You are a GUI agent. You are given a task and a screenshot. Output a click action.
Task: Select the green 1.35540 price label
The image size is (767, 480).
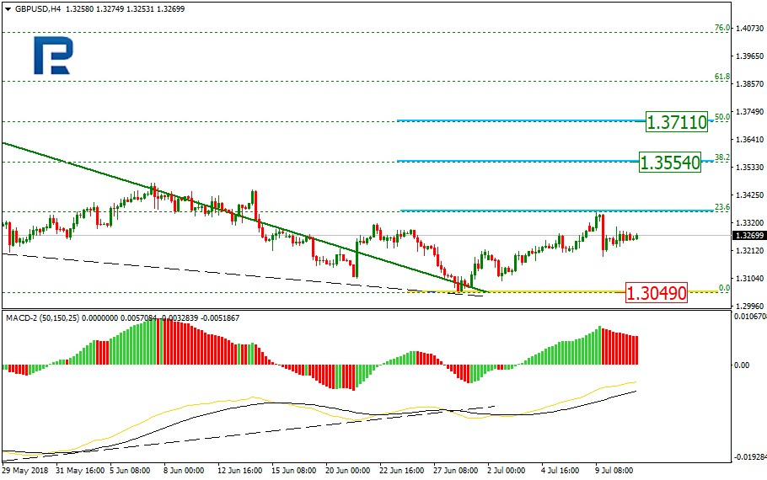point(670,163)
